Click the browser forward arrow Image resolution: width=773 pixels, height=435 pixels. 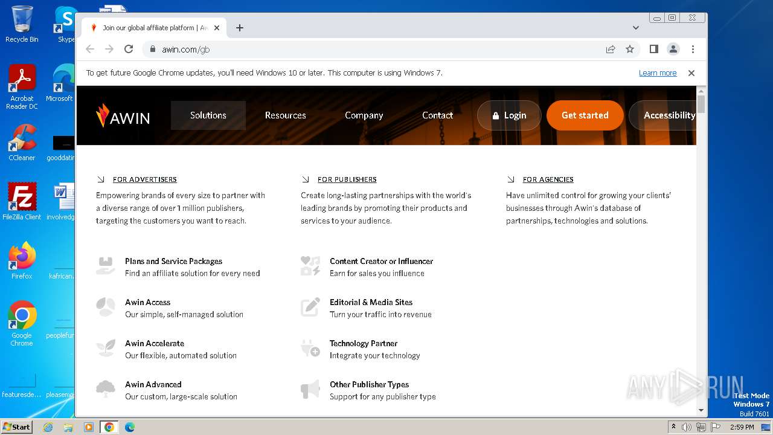109,50
